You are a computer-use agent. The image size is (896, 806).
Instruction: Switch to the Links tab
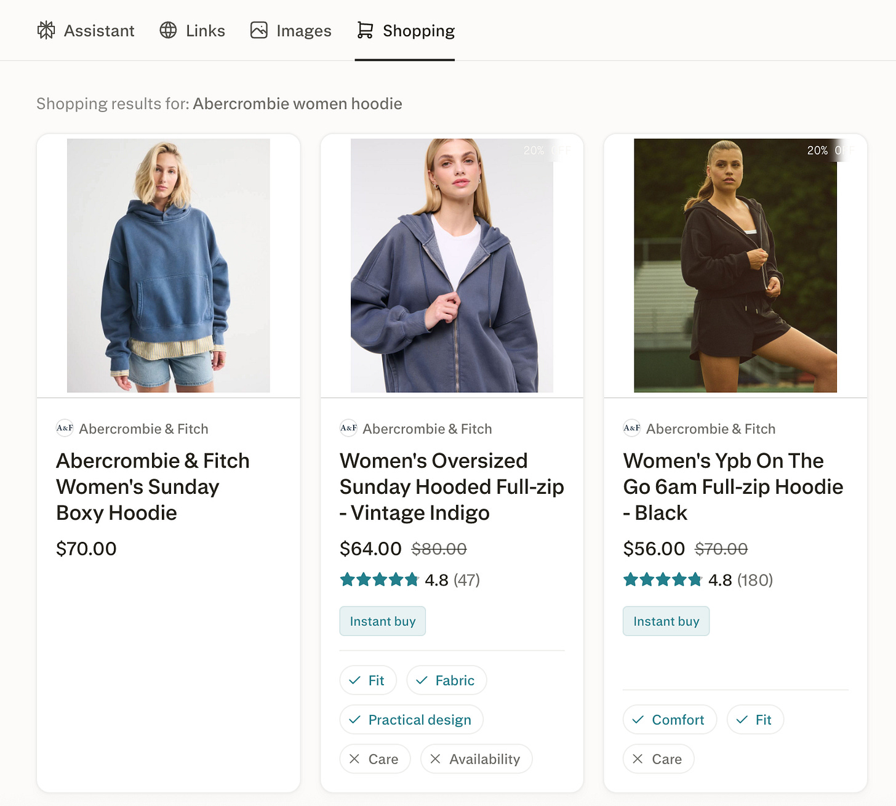(x=193, y=30)
